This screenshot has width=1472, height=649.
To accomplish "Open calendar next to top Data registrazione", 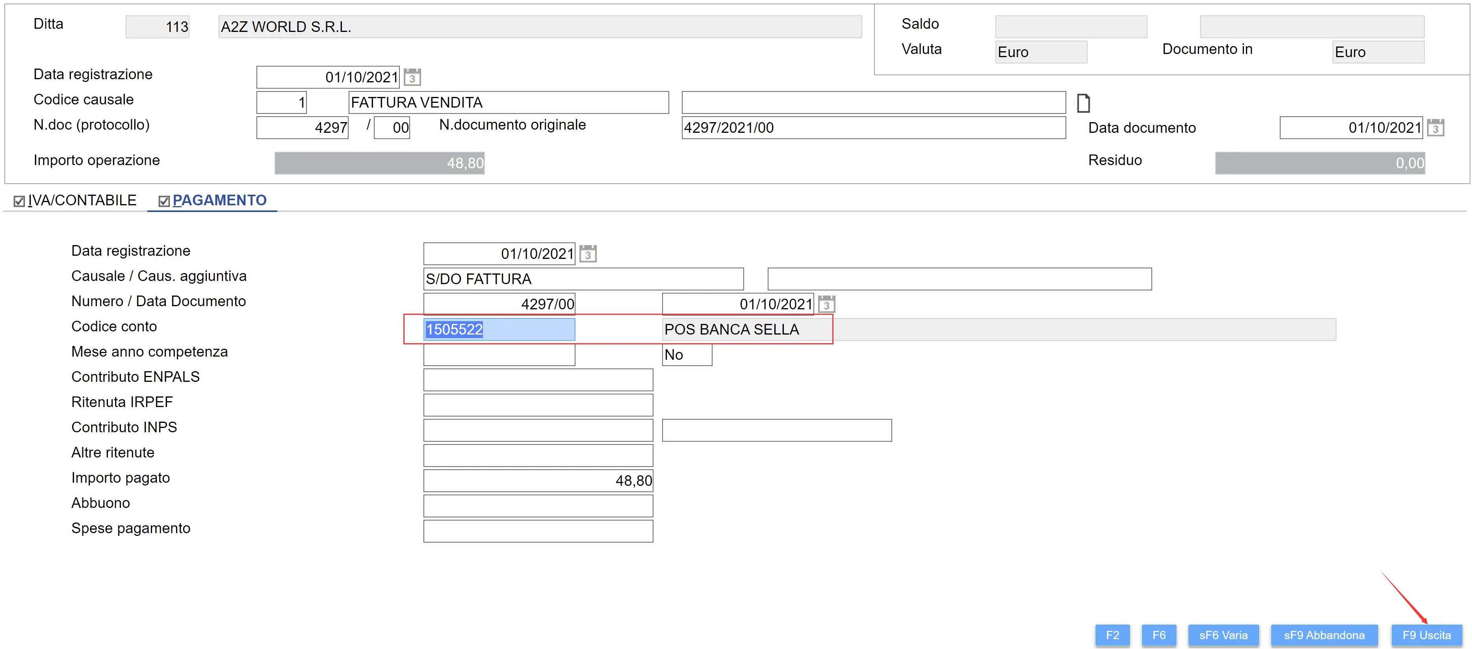I will pyautogui.click(x=412, y=76).
